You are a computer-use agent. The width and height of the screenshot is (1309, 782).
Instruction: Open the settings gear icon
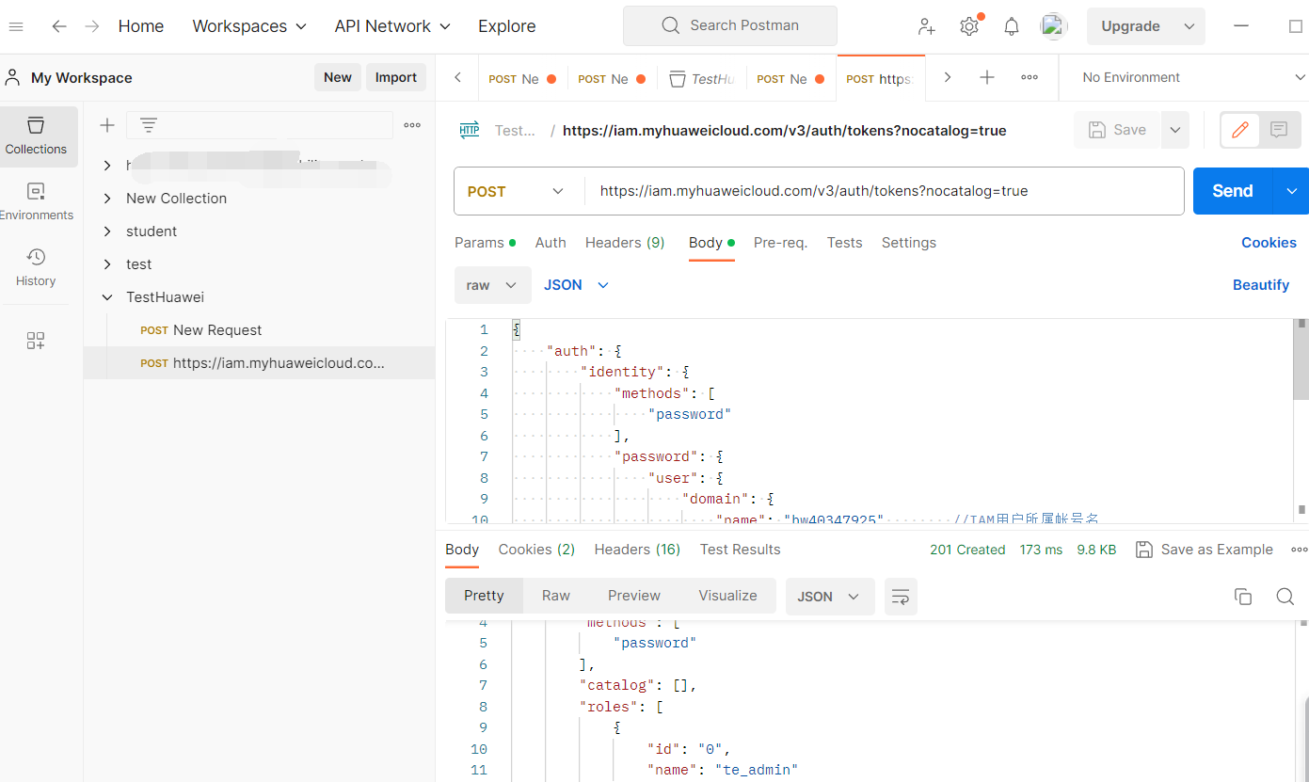point(969,26)
